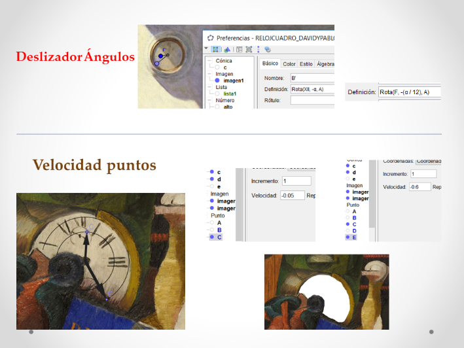The height and width of the screenshot is (348, 464).
Task: Collapse the Cónica tree group
Action: [209, 61]
